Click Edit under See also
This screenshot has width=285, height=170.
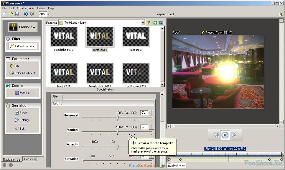click(x=20, y=128)
